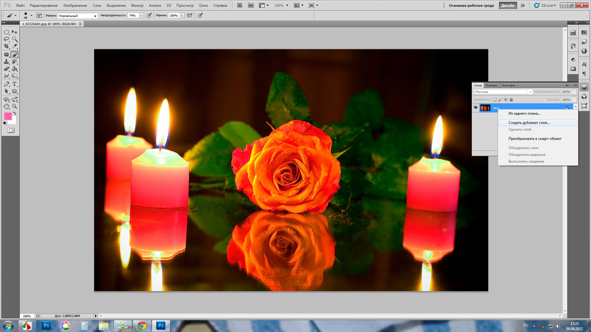Toggle Quick Mask mode button

tap(11, 130)
